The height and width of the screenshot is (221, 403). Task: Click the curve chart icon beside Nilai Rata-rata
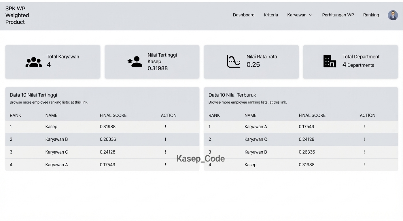233,61
